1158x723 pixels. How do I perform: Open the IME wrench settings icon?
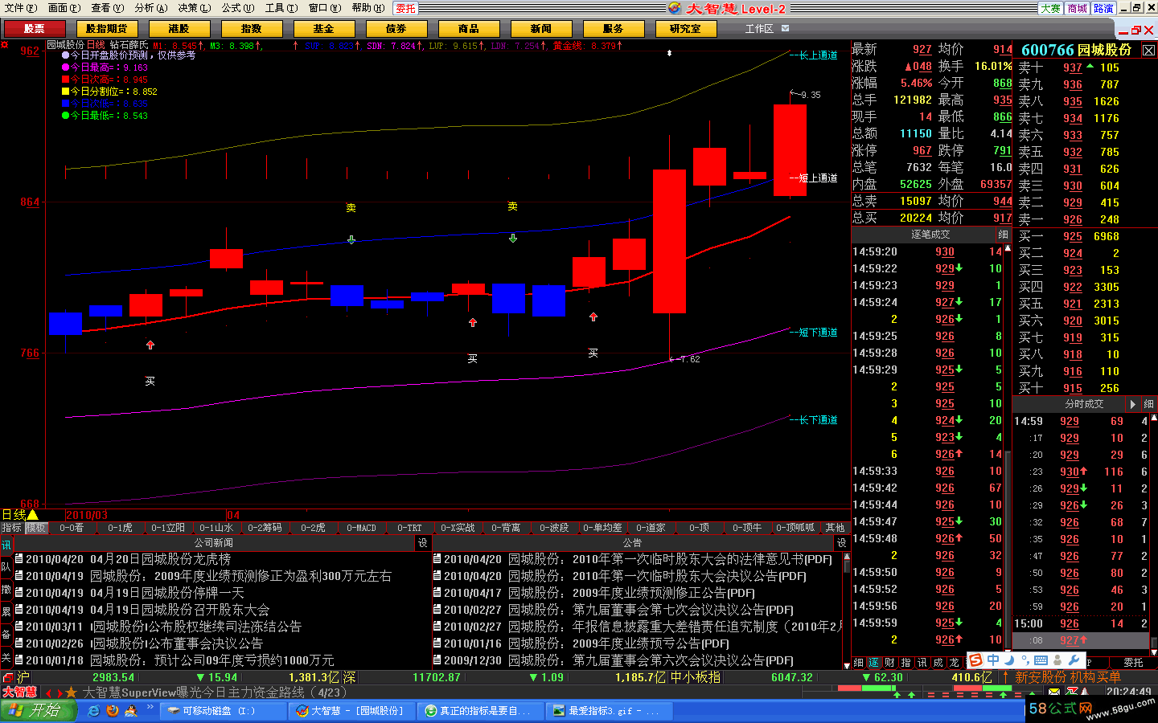tap(1074, 660)
